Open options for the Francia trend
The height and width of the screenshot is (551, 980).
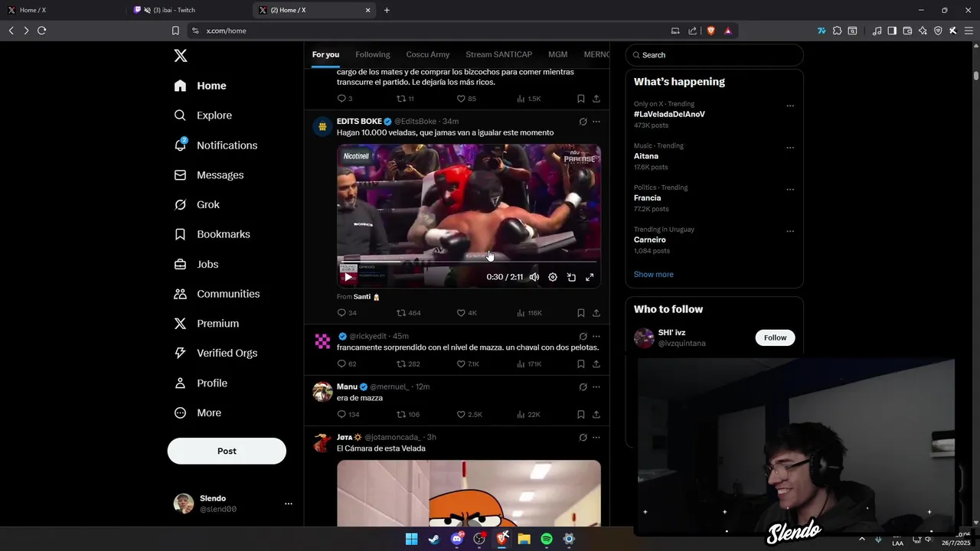pos(790,189)
